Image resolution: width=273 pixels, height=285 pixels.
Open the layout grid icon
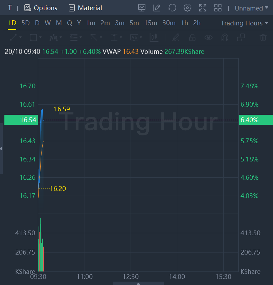coord(218,8)
